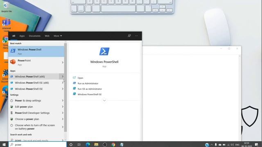Open notepad-like app on taskbar
The width and height of the screenshot is (262, 147).
[x=122, y=145]
